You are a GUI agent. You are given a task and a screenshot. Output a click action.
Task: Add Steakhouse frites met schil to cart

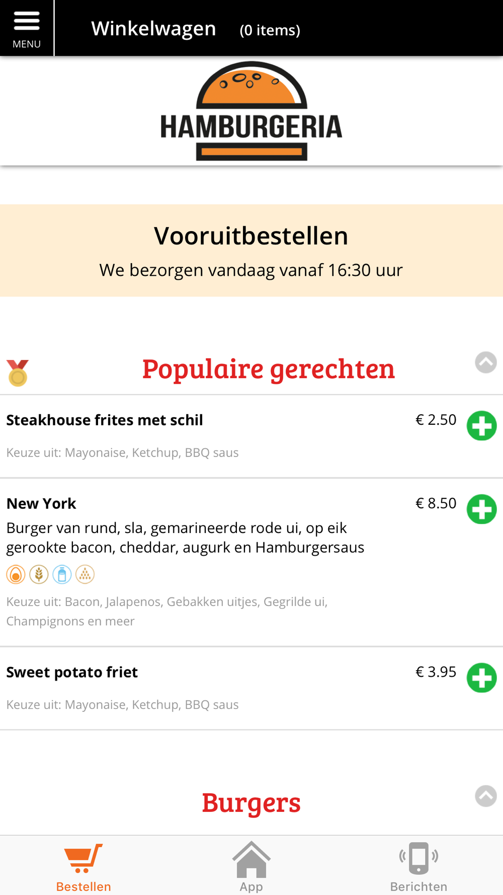481,426
